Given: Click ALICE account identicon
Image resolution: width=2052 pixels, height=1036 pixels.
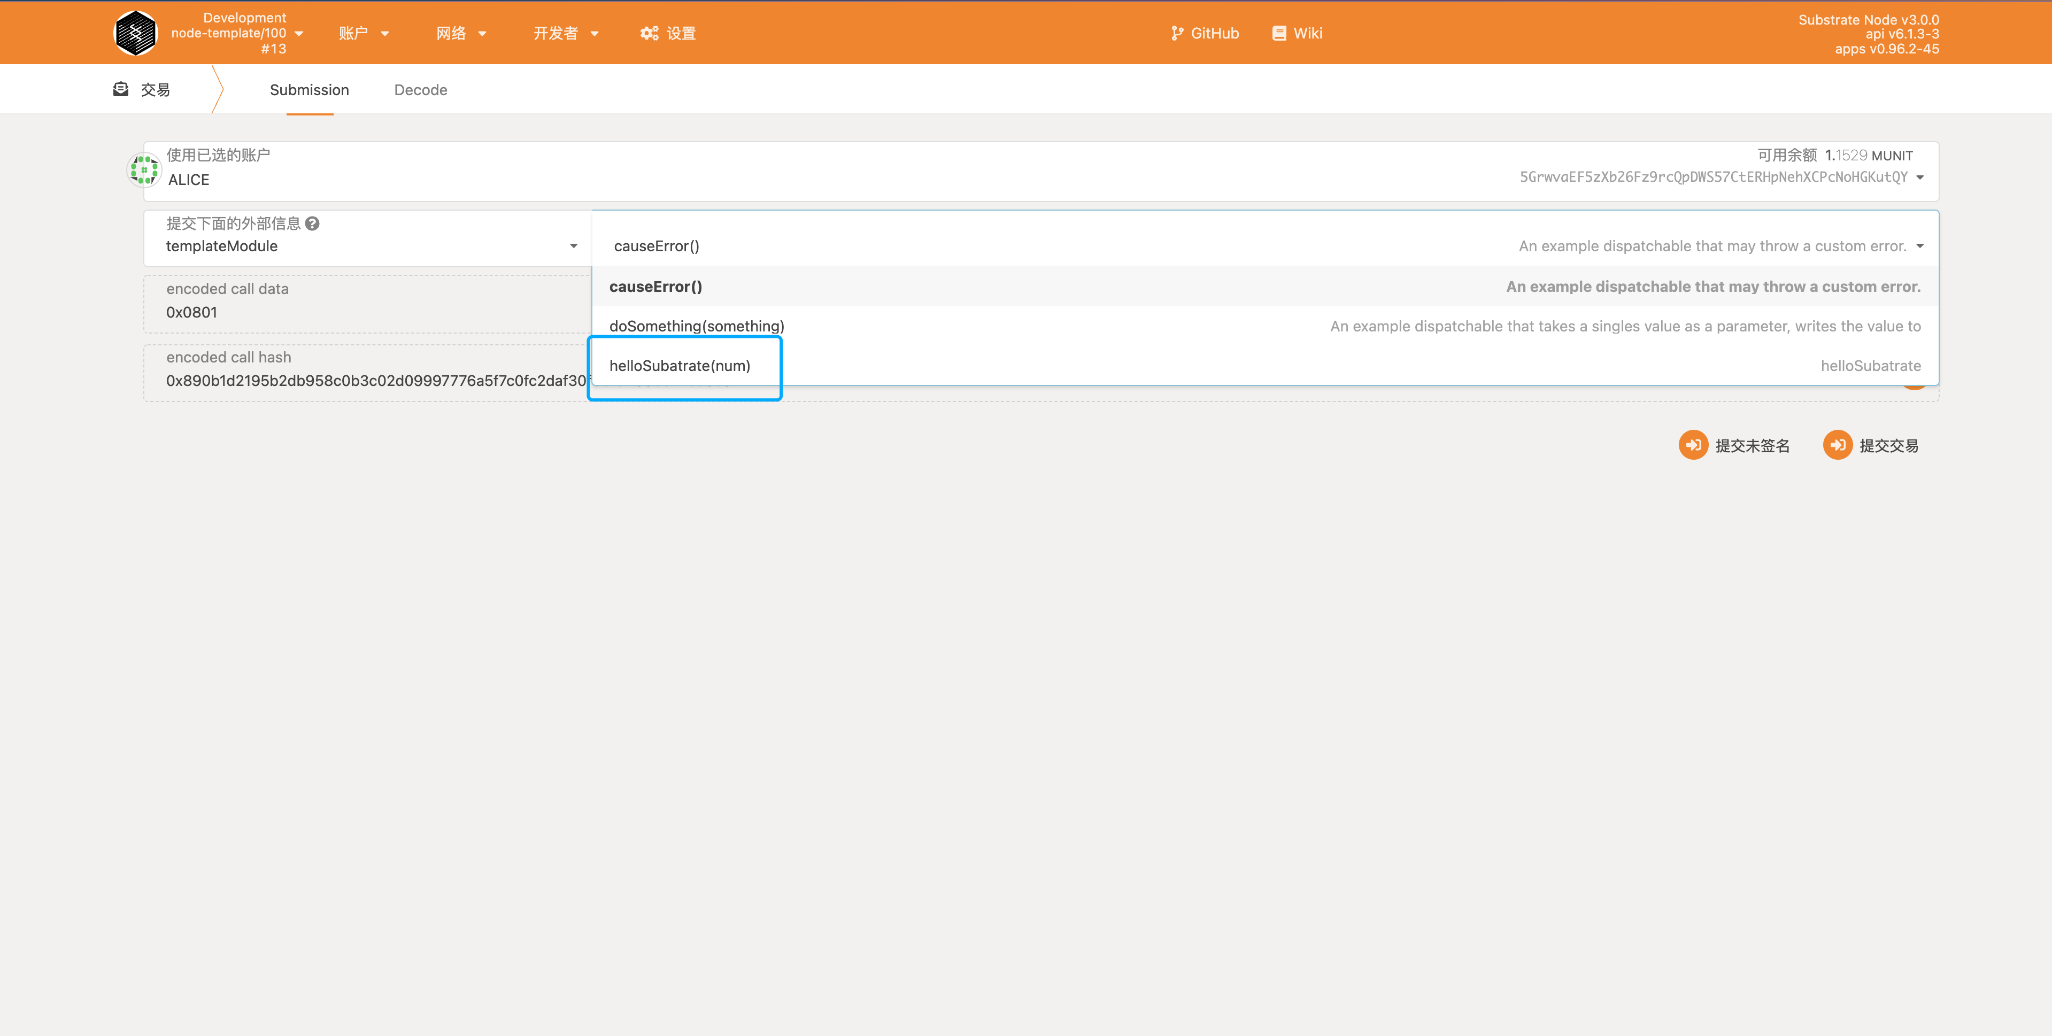Looking at the screenshot, I should [144, 169].
